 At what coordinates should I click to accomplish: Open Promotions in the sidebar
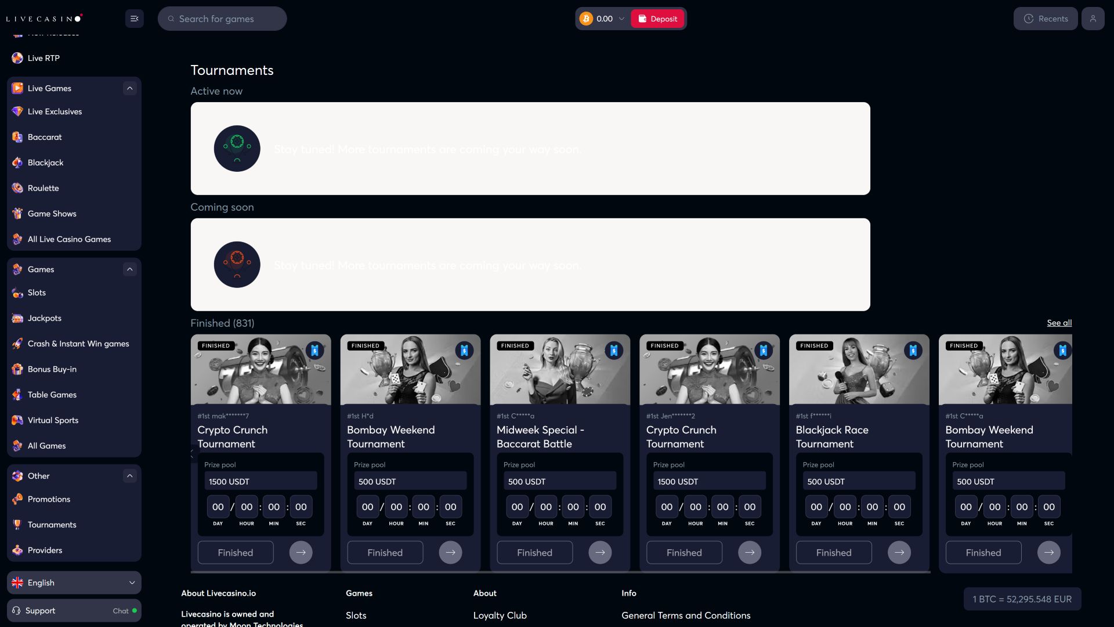pos(74,499)
